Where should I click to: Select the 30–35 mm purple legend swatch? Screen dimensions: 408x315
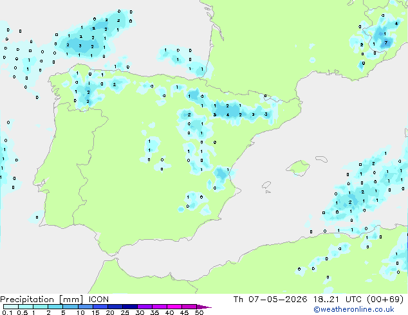coord(144,307)
